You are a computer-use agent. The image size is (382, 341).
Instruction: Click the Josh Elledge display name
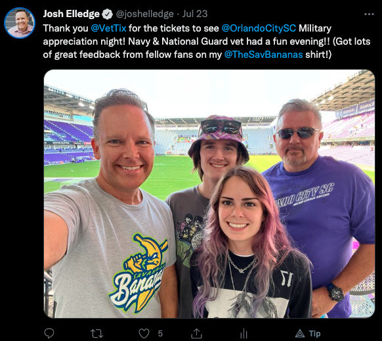72,14
